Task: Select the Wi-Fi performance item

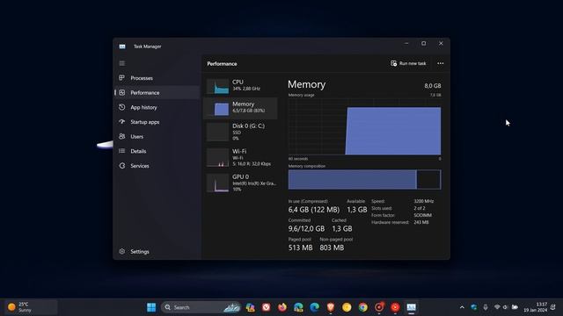Action: tap(240, 157)
